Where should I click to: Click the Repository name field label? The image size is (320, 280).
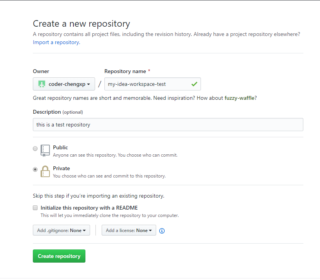coord(125,71)
